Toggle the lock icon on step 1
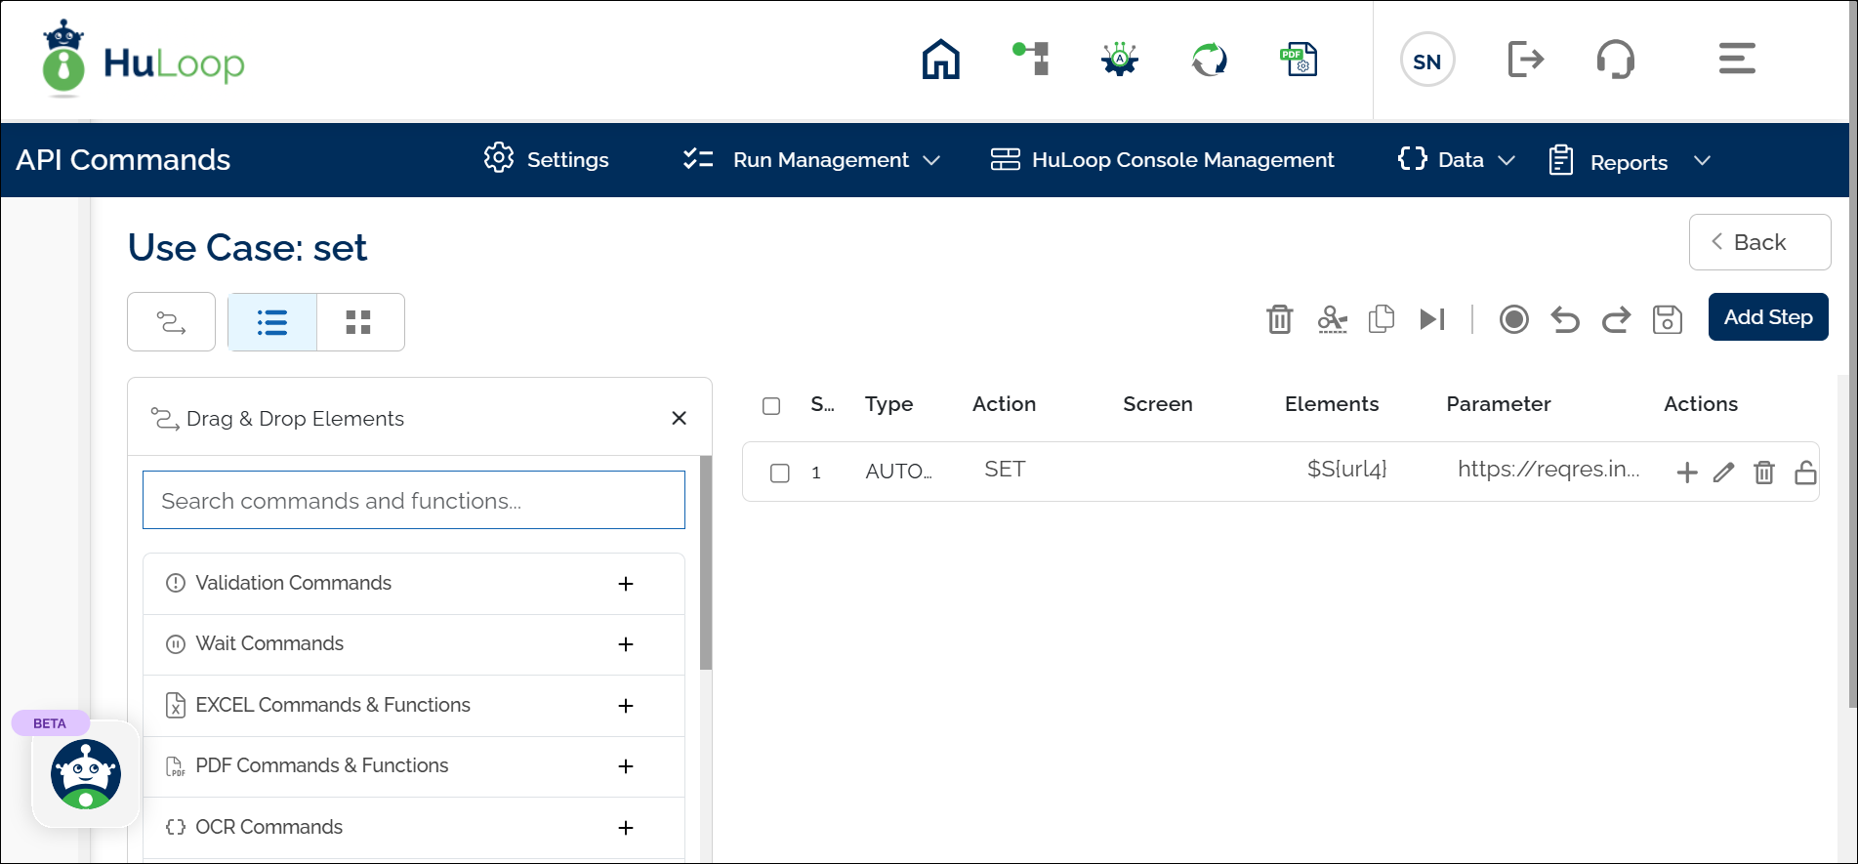The height and width of the screenshot is (864, 1858). click(x=1805, y=473)
